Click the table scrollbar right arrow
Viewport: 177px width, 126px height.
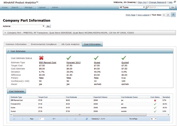point(169,115)
